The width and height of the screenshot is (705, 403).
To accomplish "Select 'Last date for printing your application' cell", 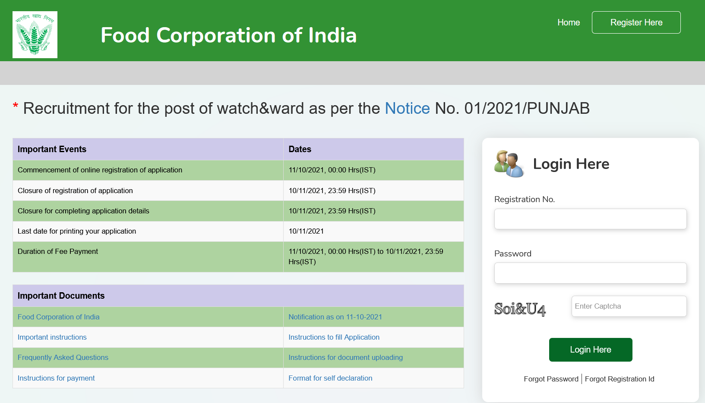I will 148,231.
